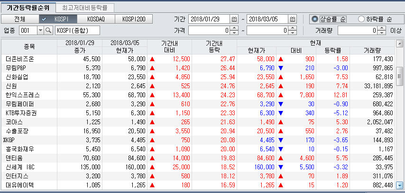This screenshot has height=193, width=405.
Task: Choose the 전체 market button
Action: [x=20, y=19]
